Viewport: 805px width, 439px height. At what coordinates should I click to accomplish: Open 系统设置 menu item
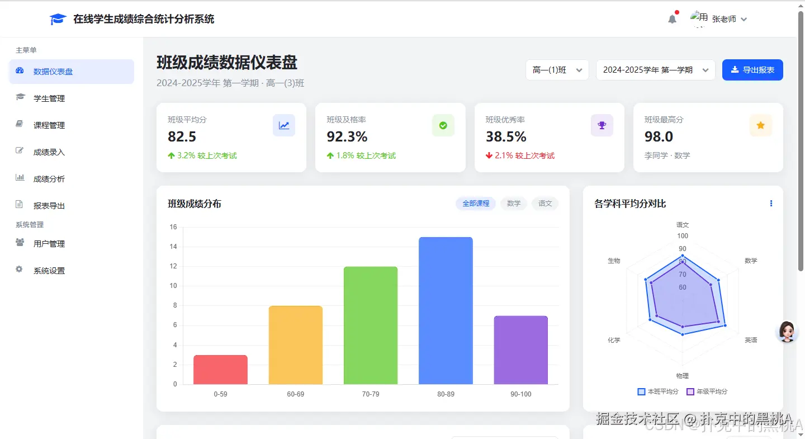click(72, 271)
